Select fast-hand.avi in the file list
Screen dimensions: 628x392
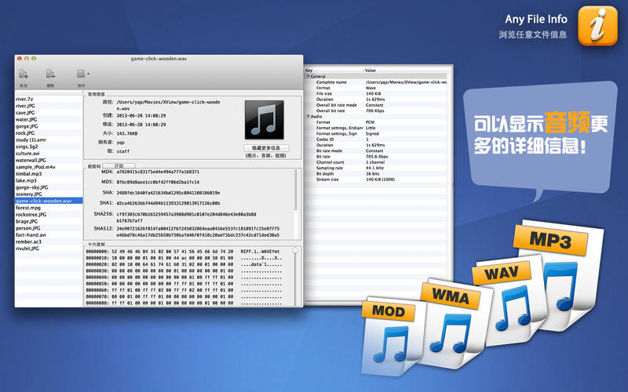point(49,234)
